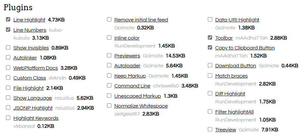Open the WebPlatform Docs plugin link

click(x=35, y=68)
